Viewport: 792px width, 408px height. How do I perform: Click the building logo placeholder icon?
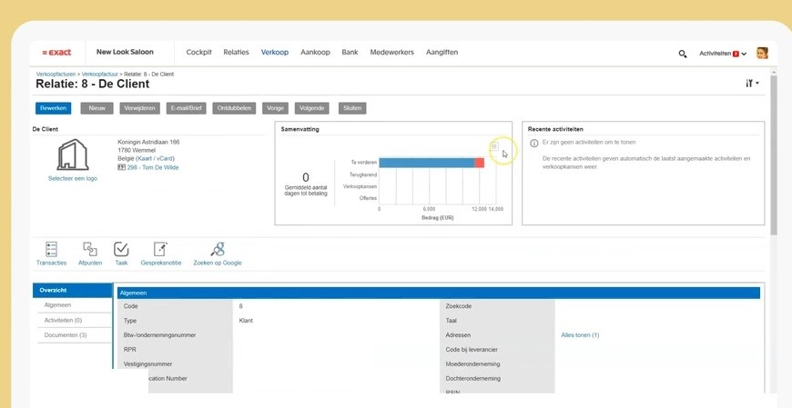pyautogui.click(x=72, y=155)
